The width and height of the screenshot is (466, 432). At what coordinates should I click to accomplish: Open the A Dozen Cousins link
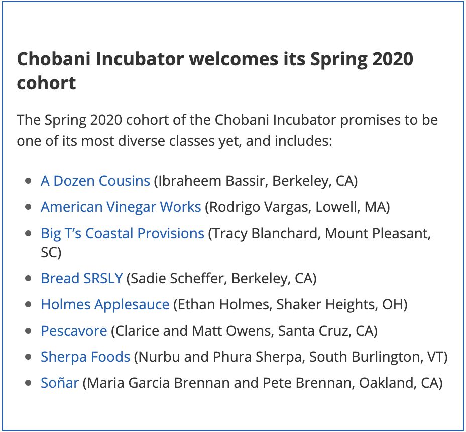pos(95,181)
